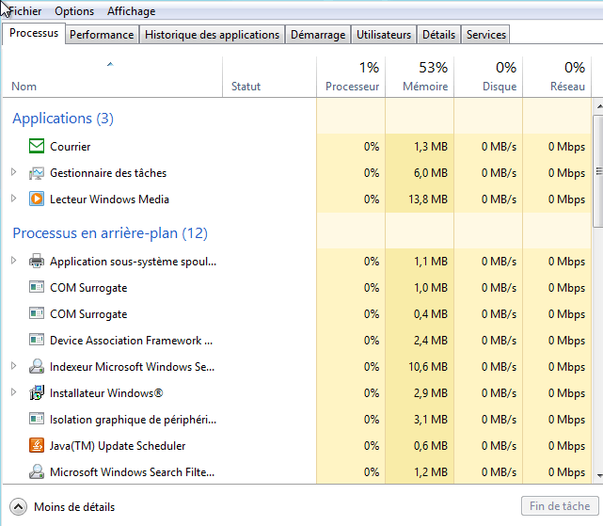Select Gestionnaire des tâches process name
The height and width of the screenshot is (526, 603).
[x=108, y=173]
